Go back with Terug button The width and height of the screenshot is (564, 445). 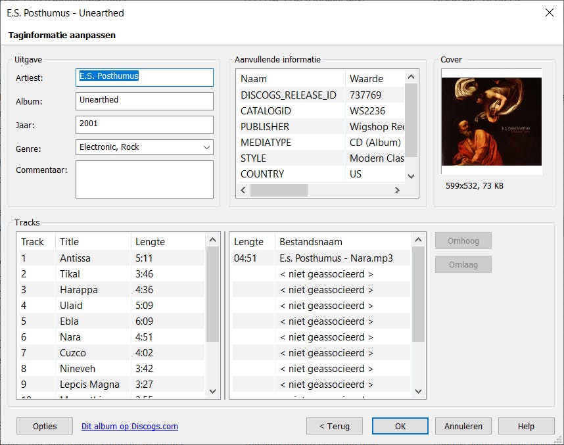click(x=335, y=426)
